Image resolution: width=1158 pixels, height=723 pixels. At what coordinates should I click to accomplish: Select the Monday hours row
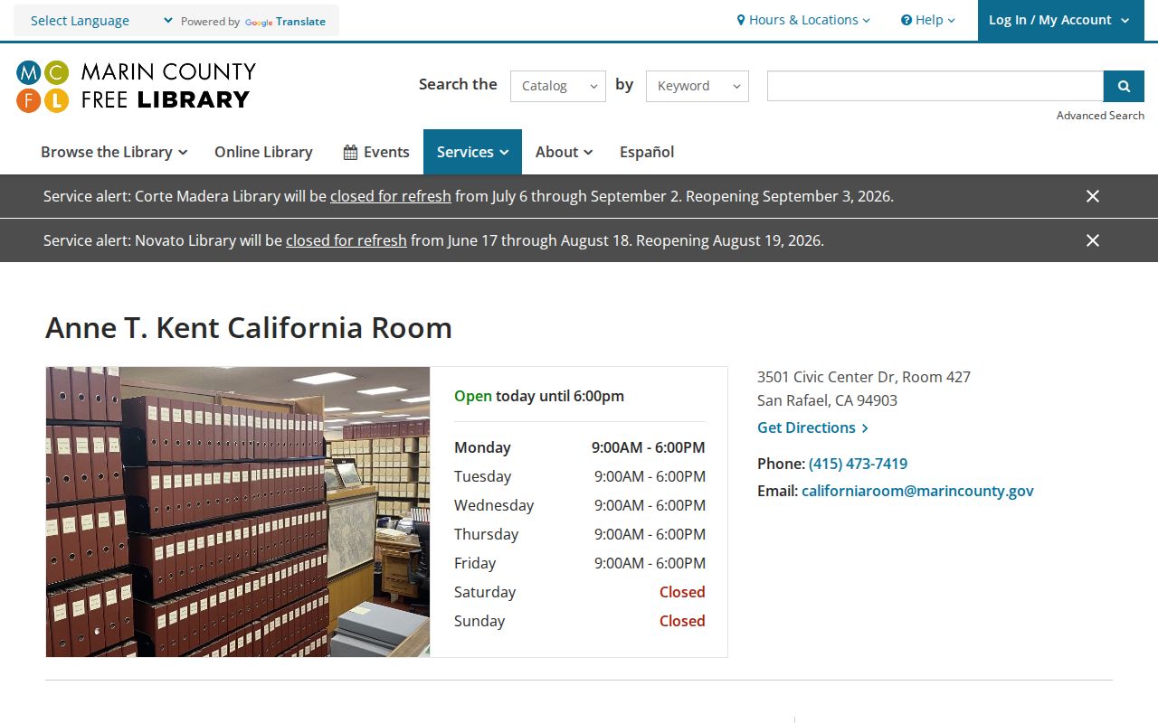point(579,447)
